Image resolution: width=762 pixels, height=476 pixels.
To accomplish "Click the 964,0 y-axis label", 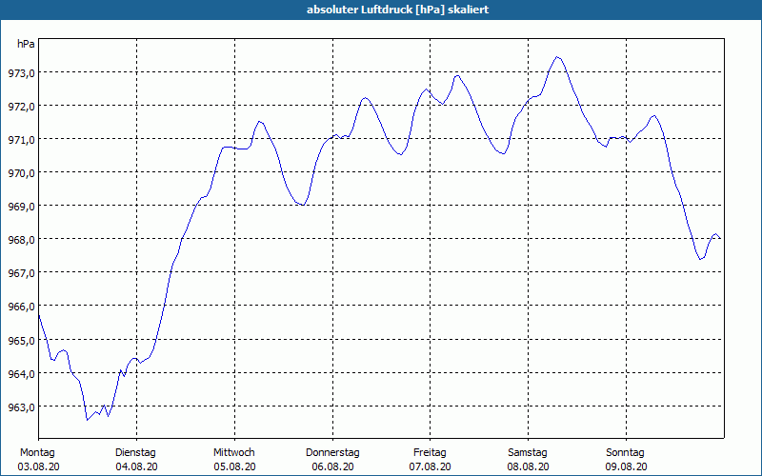I will [21, 374].
